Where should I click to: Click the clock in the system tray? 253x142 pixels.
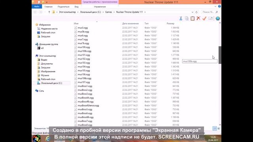(213, 138)
